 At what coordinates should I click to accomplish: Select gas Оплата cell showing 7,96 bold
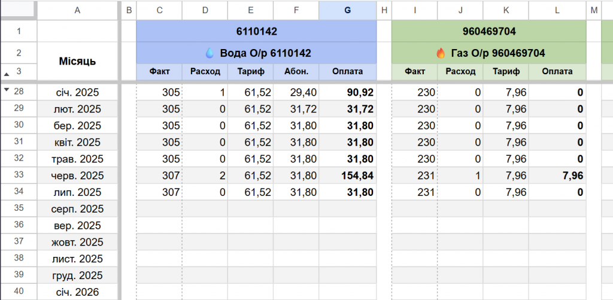(x=557, y=176)
